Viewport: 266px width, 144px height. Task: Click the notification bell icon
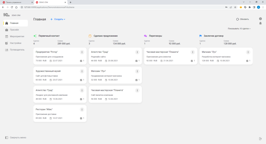[260, 23]
